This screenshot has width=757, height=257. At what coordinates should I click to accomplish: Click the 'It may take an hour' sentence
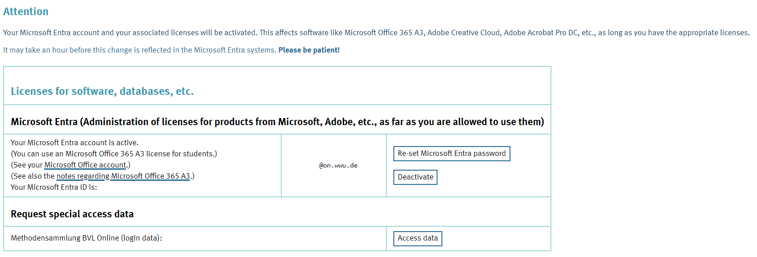tap(139, 50)
